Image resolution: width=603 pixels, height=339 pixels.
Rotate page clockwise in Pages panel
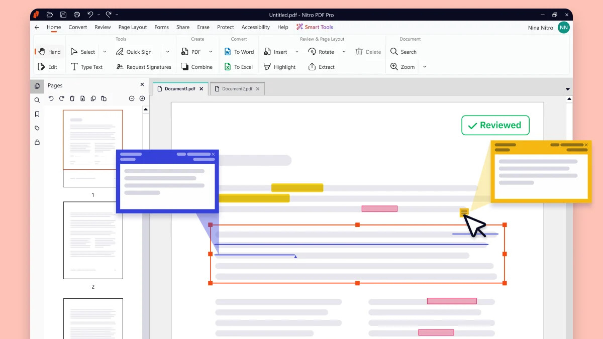pyautogui.click(x=61, y=98)
